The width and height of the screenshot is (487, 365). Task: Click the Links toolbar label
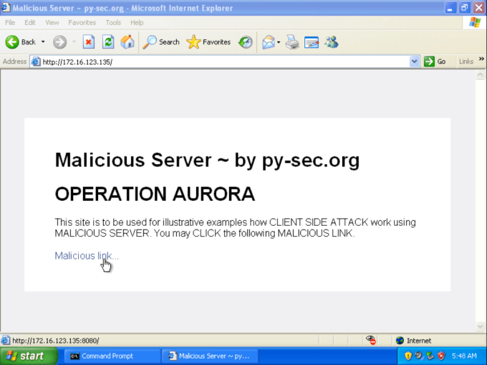pyautogui.click(x=466, y=62)
